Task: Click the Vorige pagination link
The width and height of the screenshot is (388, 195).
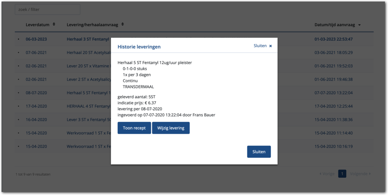Action: click(x=327, y=174)
